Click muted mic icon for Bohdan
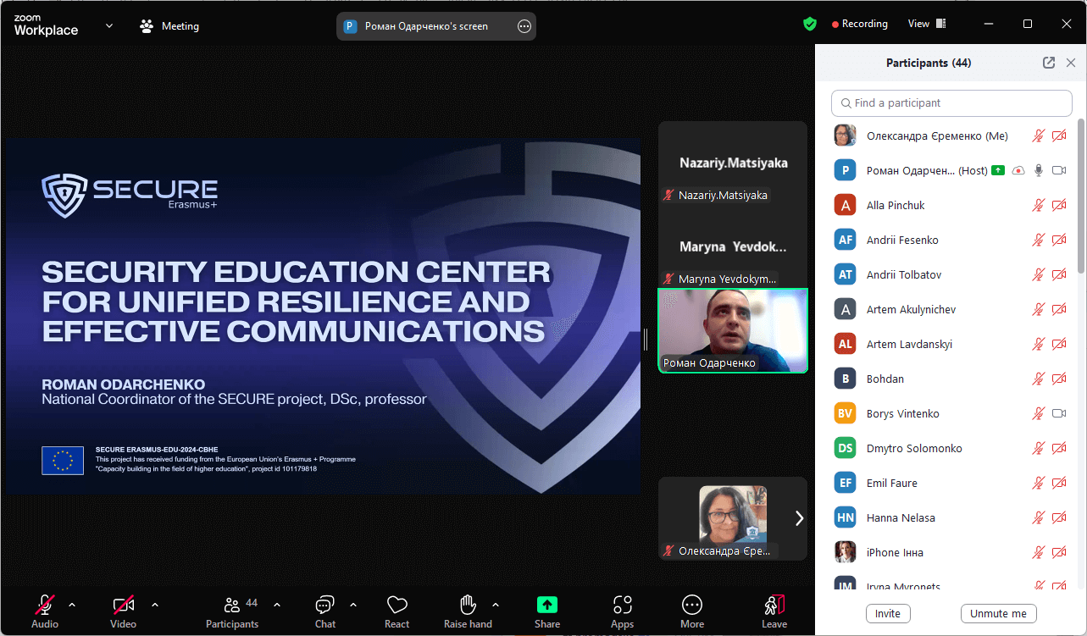The image size is (1087, 636). tap(1039, 379)
